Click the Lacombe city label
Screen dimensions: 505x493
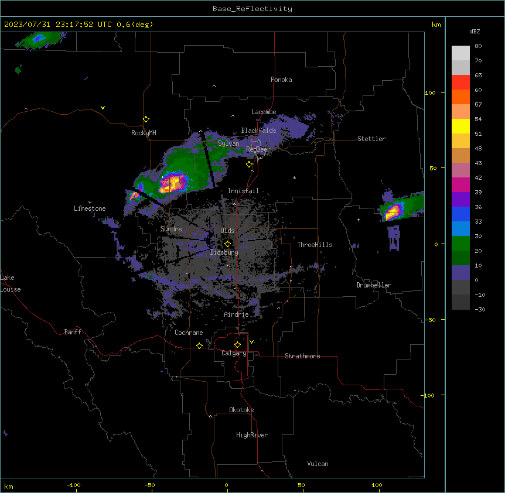pos(264,112)
